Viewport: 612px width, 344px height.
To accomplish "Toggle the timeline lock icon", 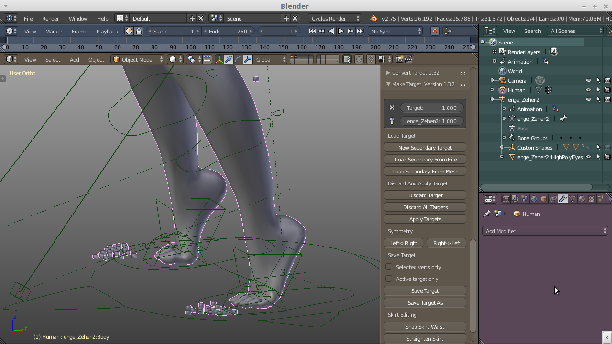I will click(139, 31).
